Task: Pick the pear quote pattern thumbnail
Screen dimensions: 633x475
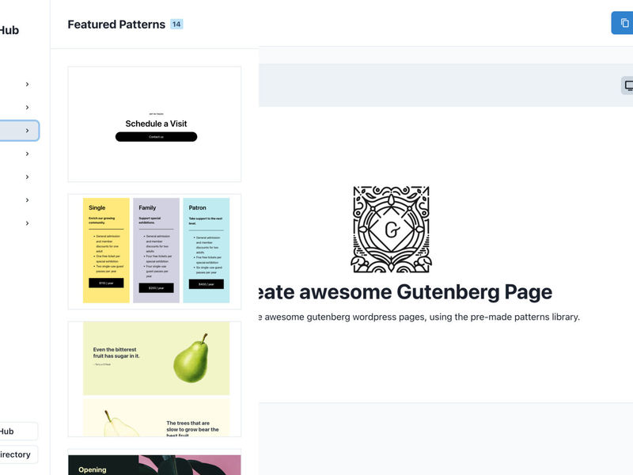Action: point(154,379)
